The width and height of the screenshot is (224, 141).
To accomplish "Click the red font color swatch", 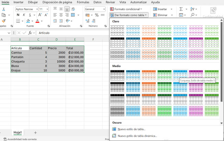I will click(x=37, y=21).
